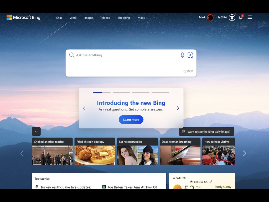Go to Images search
This screenshot has height=202, width=269.
pos(89,18)
